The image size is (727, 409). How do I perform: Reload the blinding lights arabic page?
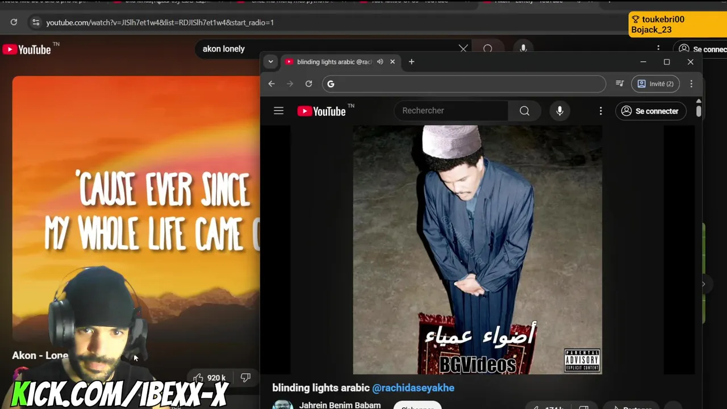pyautogui.click(x=308, y=84)
